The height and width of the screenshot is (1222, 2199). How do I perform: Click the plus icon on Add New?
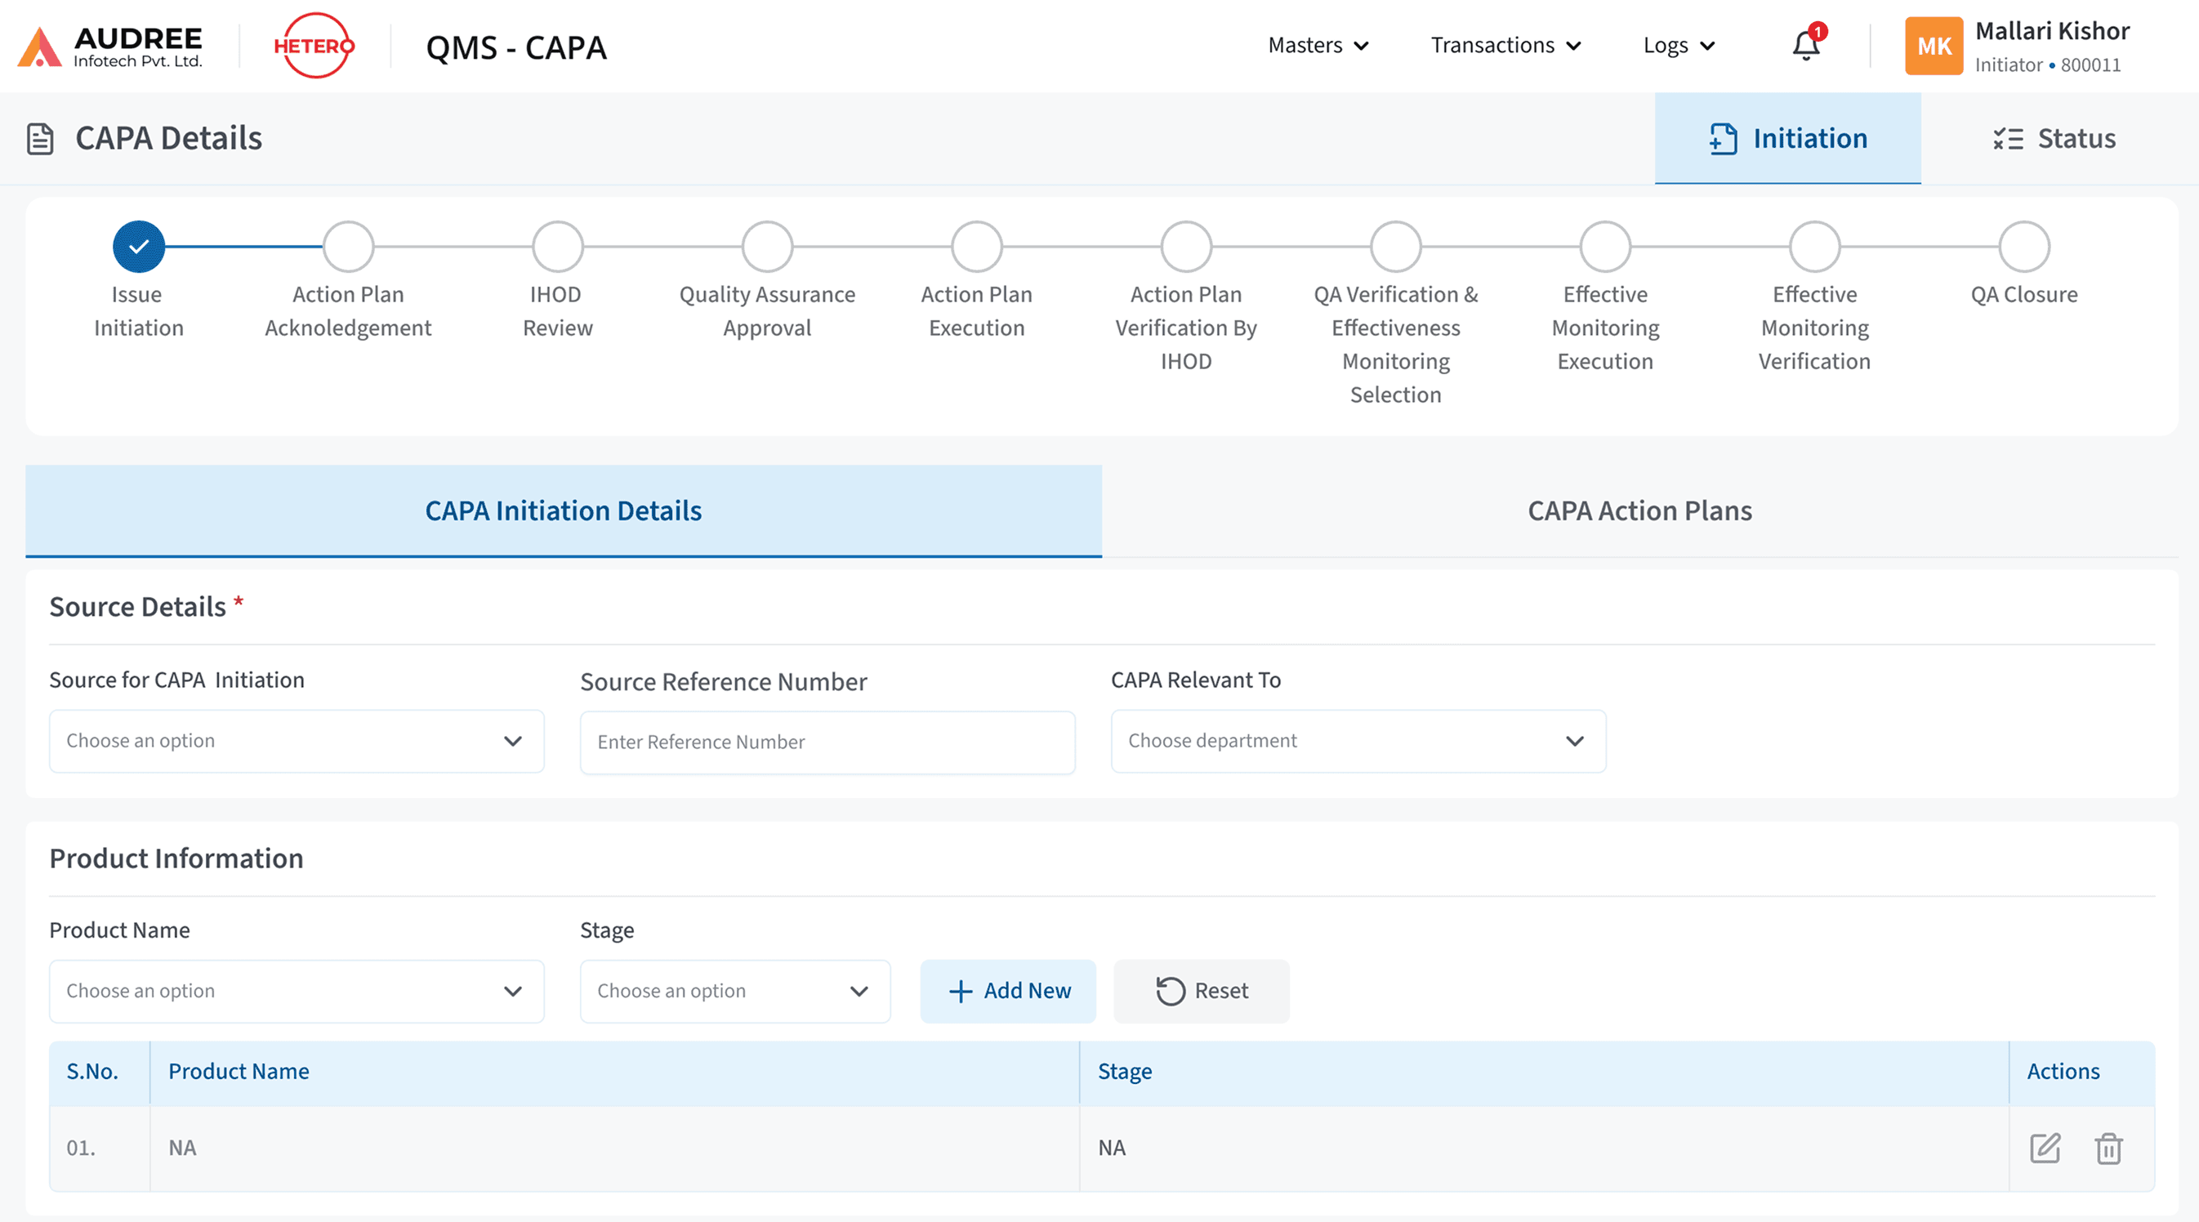[961, 991]
